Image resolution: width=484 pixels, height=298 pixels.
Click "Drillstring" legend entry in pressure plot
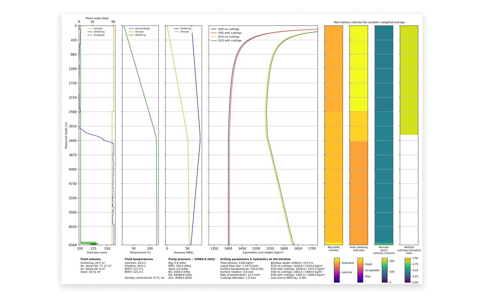click(185, 28)
